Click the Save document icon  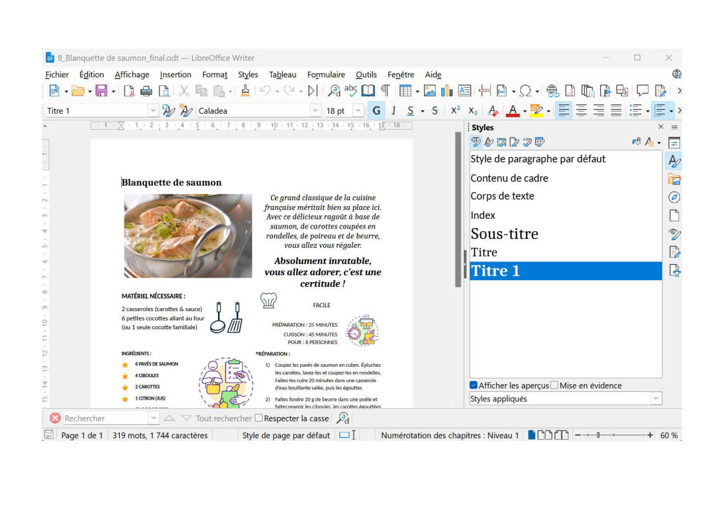(x=101, y=91)
